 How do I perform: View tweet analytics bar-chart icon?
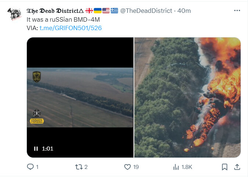pos(176,167)
